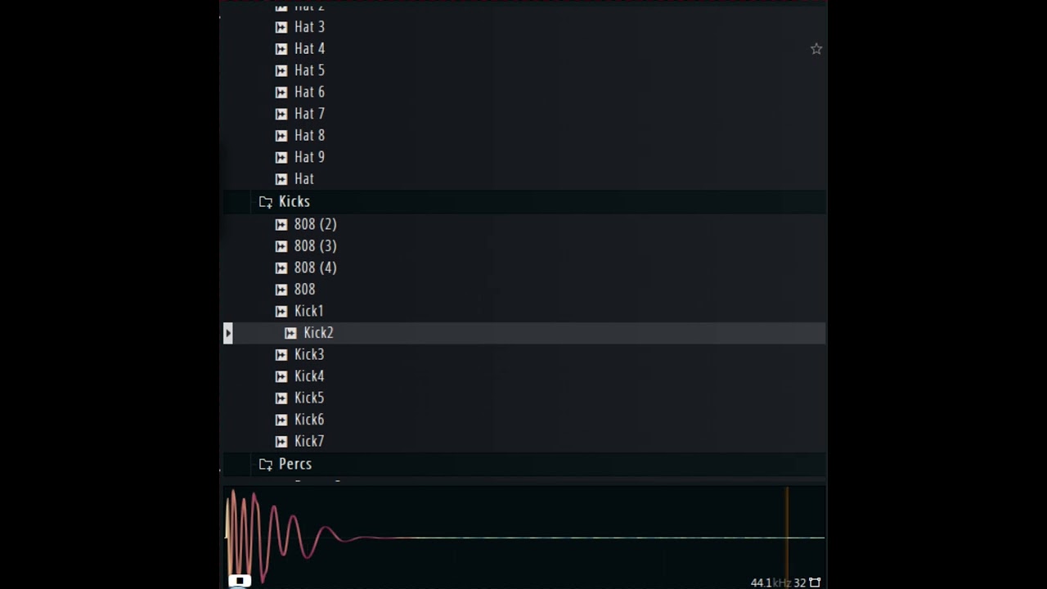Select the plain 808 sample
This screenshot has height=589, width=1047.
[304, 290]
